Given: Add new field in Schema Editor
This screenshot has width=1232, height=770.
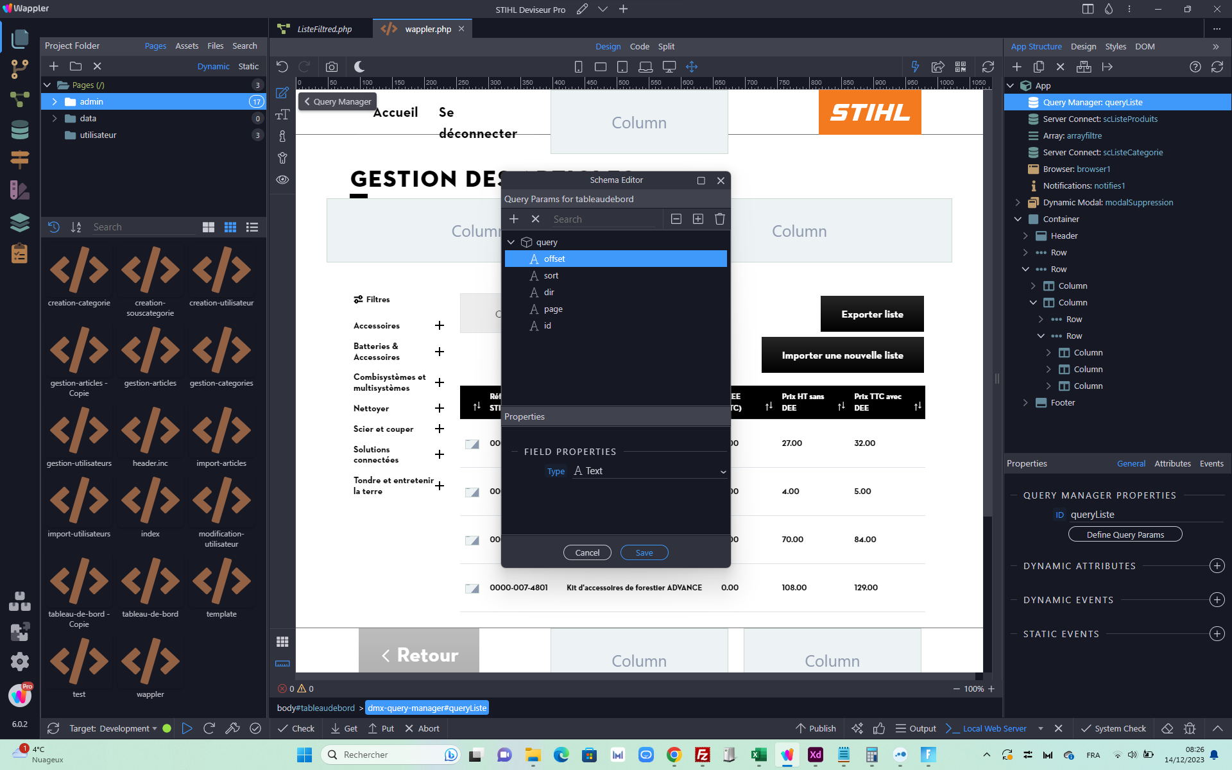Looking at the screenshot, I should [x=514, y=219].
